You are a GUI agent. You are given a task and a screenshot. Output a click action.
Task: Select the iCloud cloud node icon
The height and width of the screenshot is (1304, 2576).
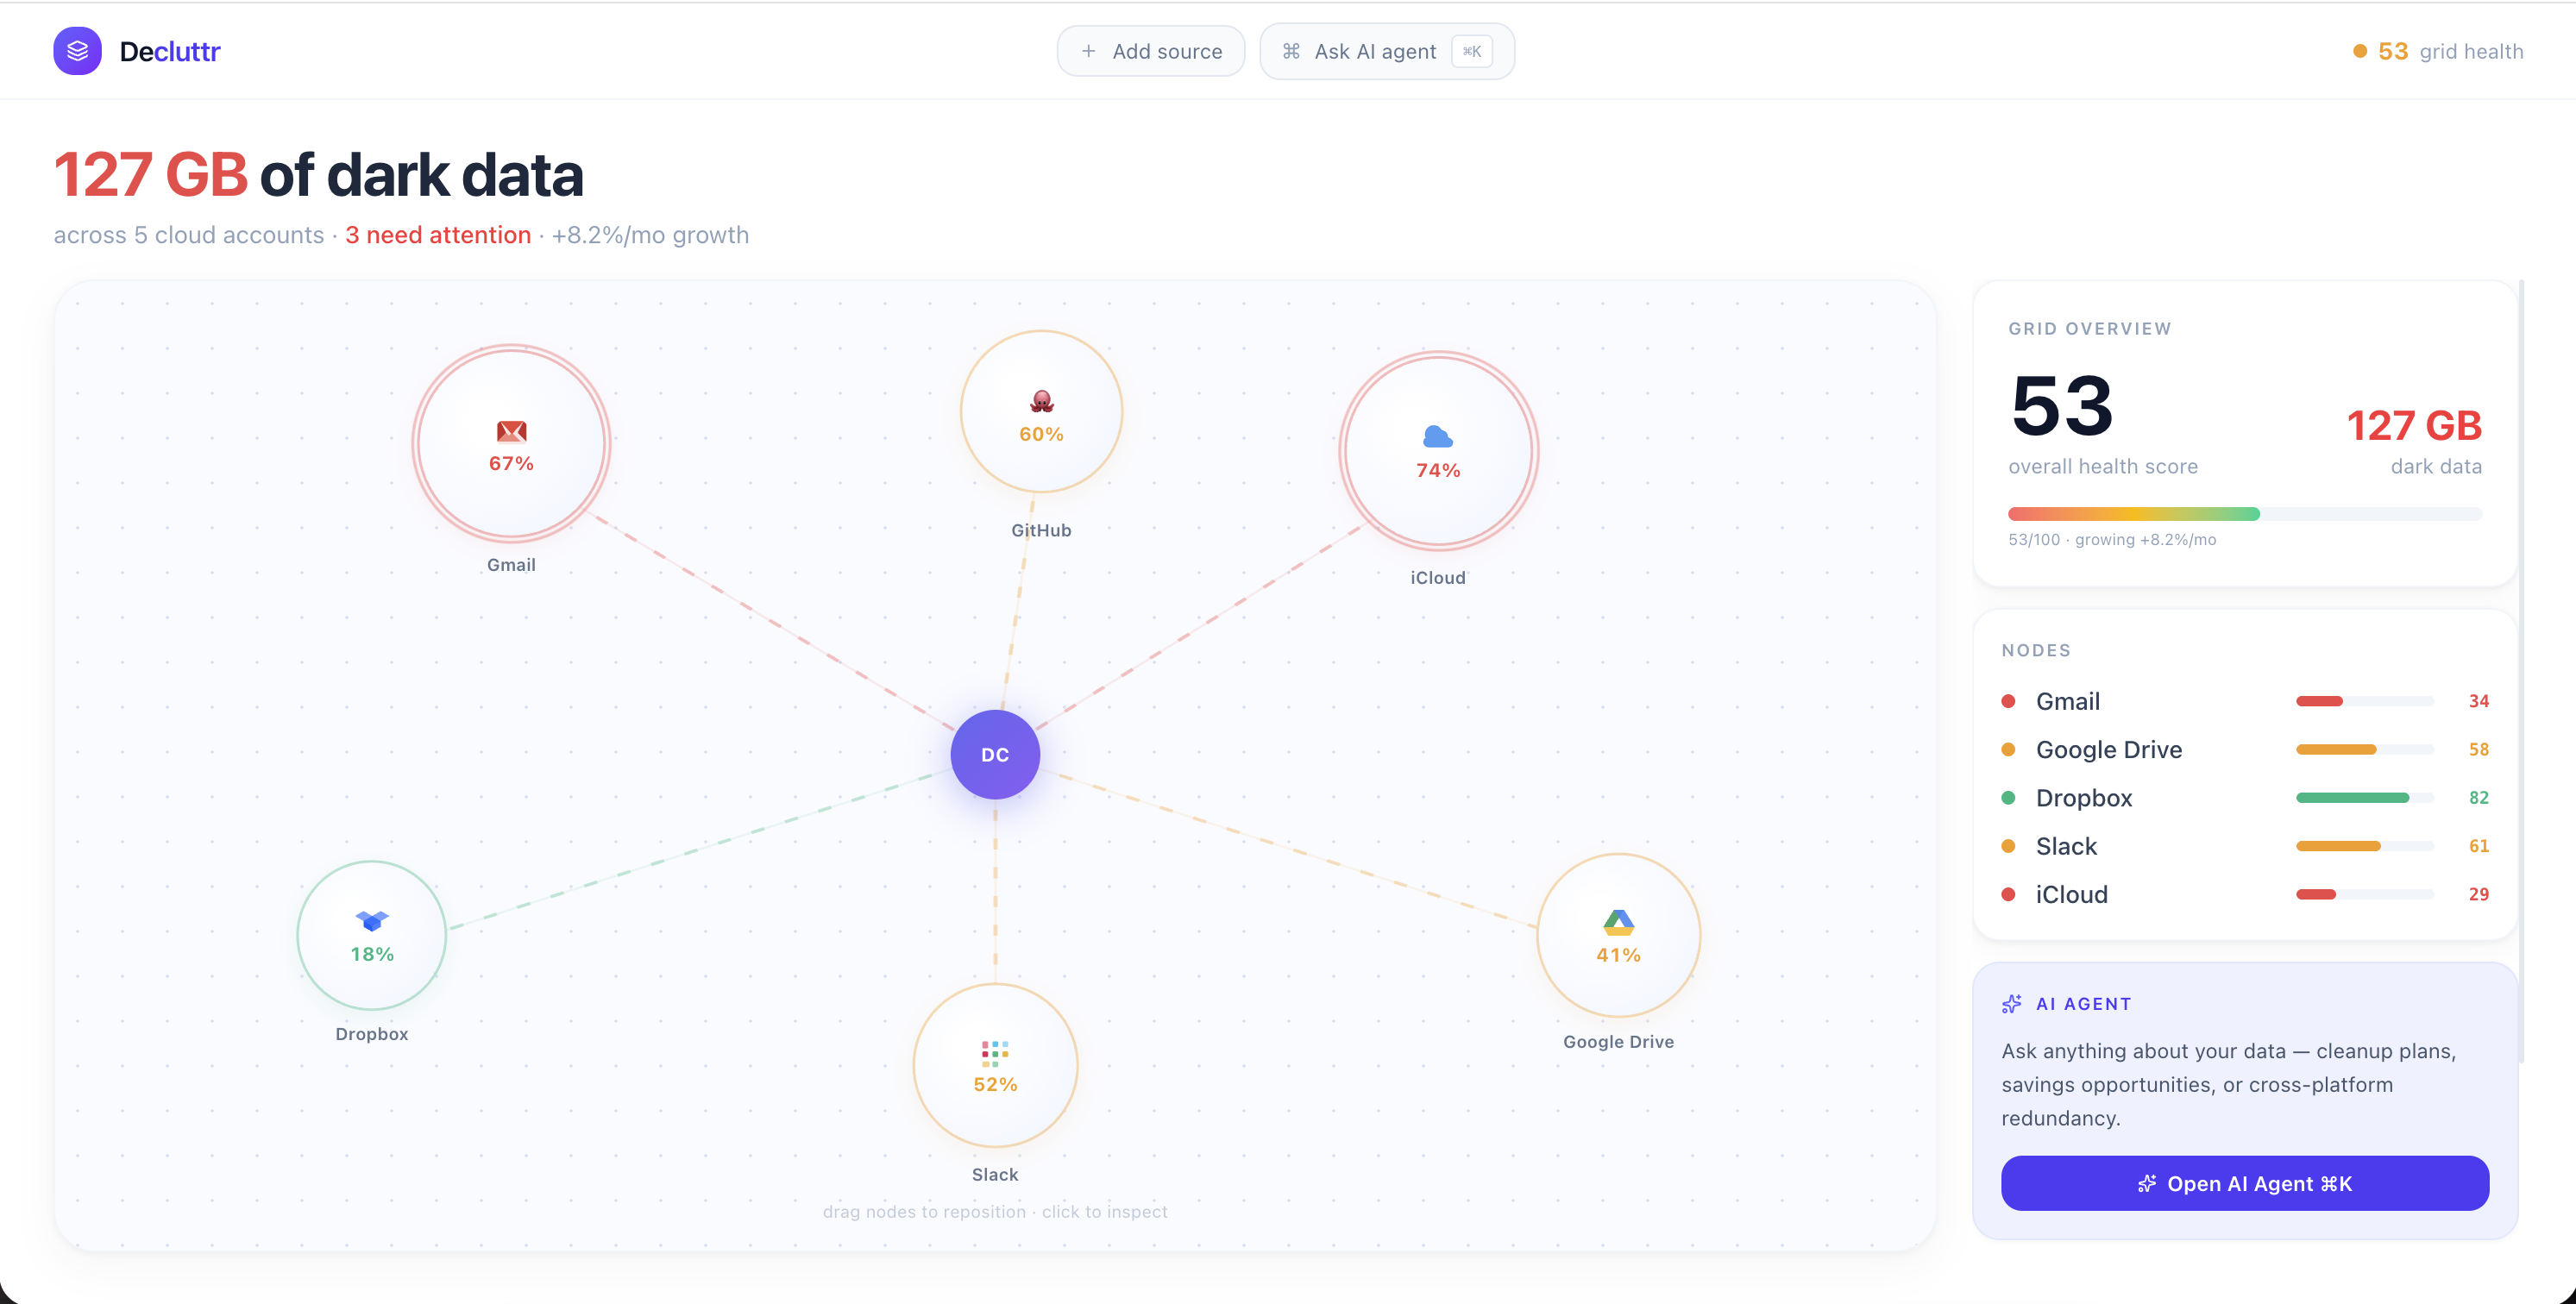[1437, 437]
